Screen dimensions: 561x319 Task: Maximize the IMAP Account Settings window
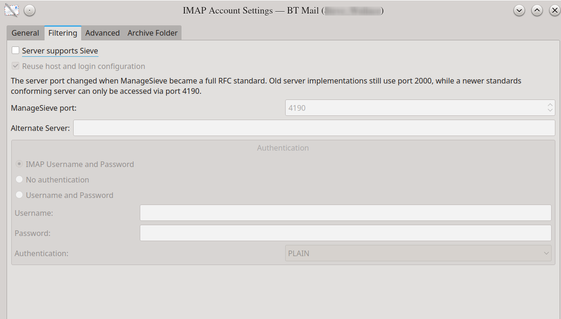[x=537, y=10]
